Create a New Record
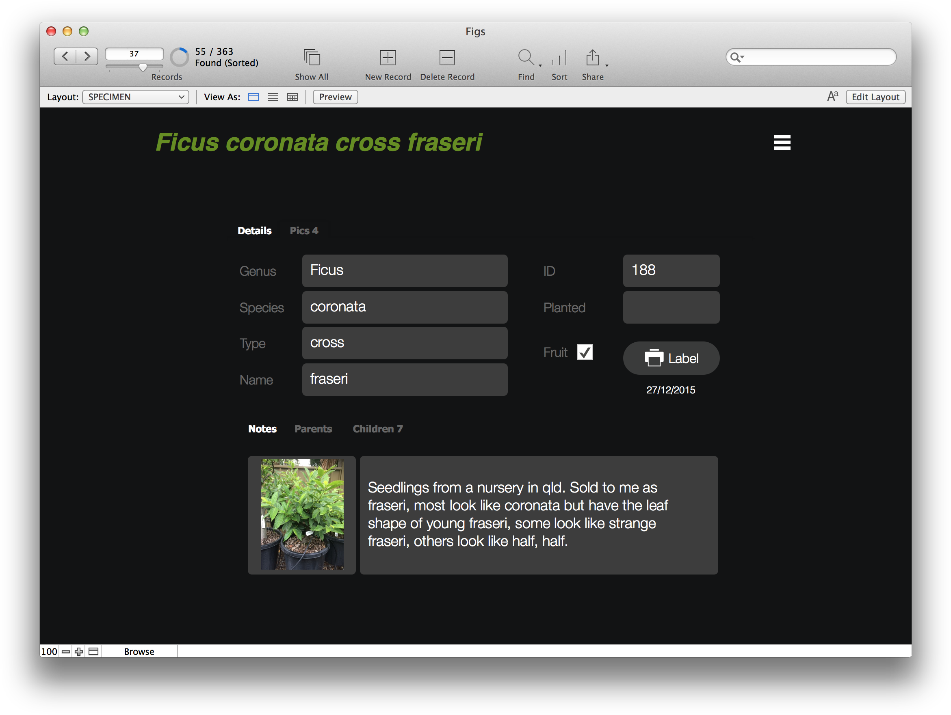Screen dimensions: 951x715 (x=388, y=57)
